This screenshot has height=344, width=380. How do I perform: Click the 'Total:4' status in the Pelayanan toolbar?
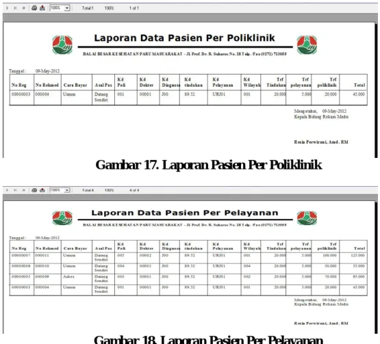[x=88, y=190]
